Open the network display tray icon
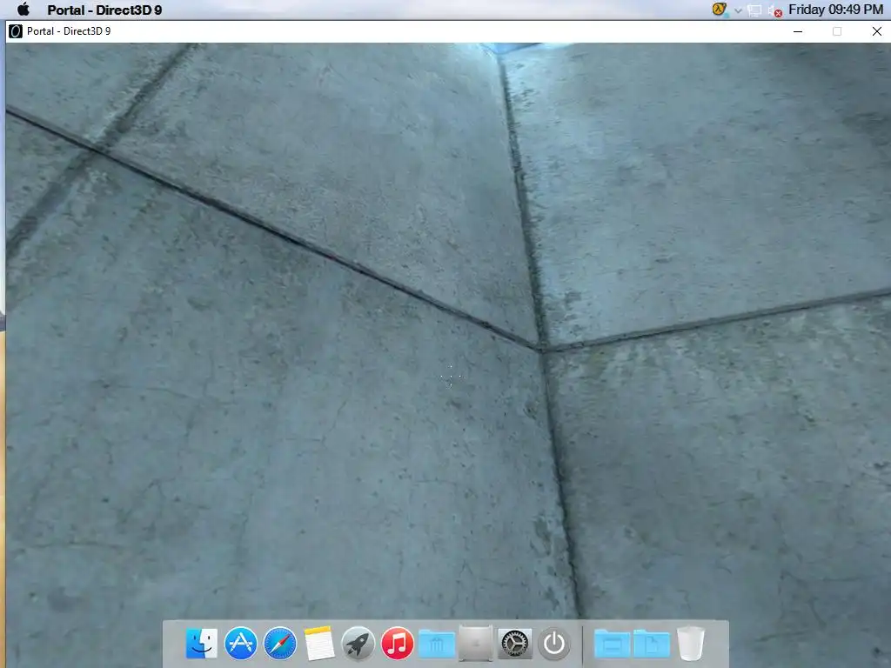The image size is (891, 668). pos(754,10)
